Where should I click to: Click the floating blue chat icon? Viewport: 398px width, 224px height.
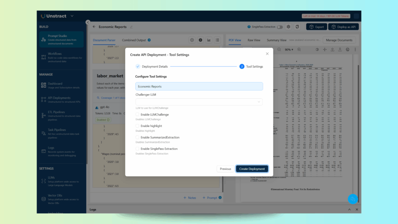click(353, 199)
